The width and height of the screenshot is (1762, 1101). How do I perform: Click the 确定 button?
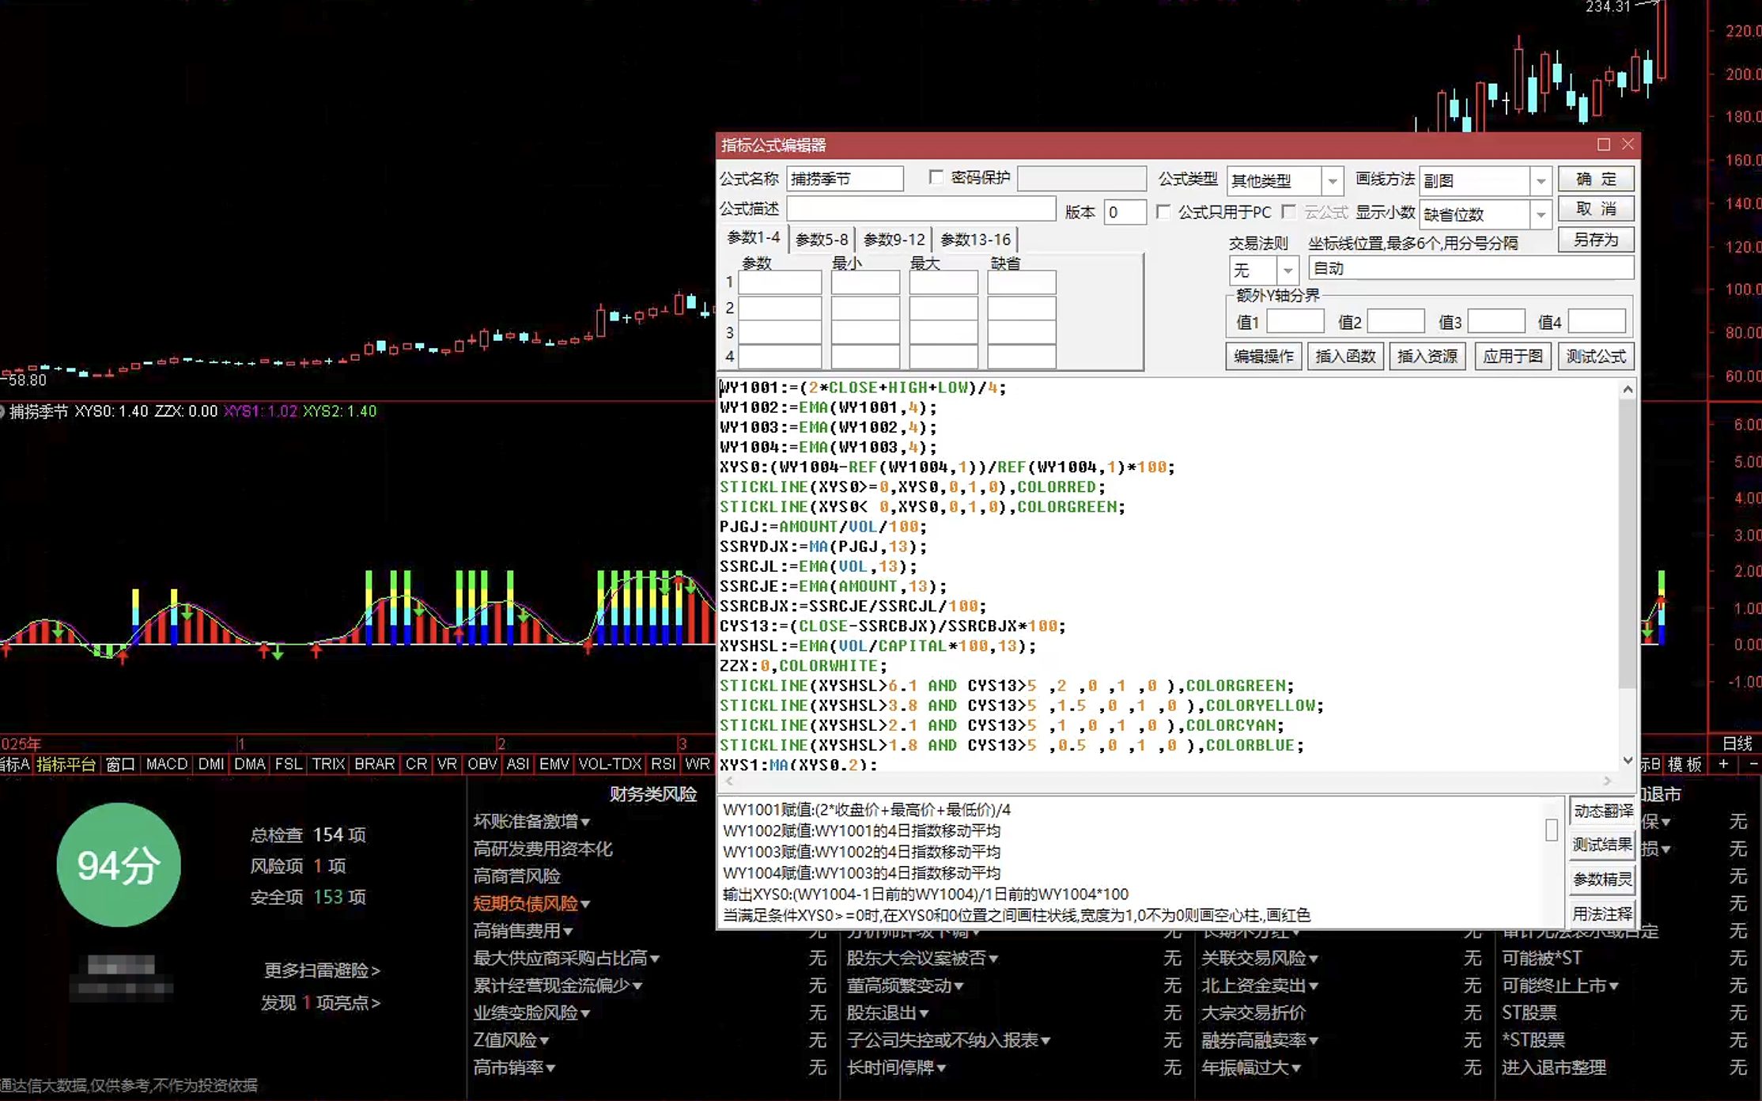pyautogui.click(x=1596, y=179)
